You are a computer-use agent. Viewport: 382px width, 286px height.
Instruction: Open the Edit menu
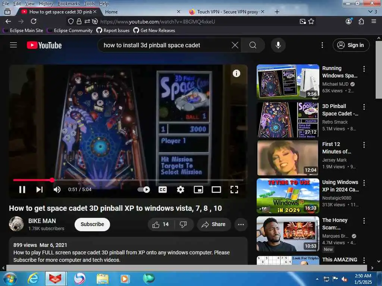click(17, 4)
